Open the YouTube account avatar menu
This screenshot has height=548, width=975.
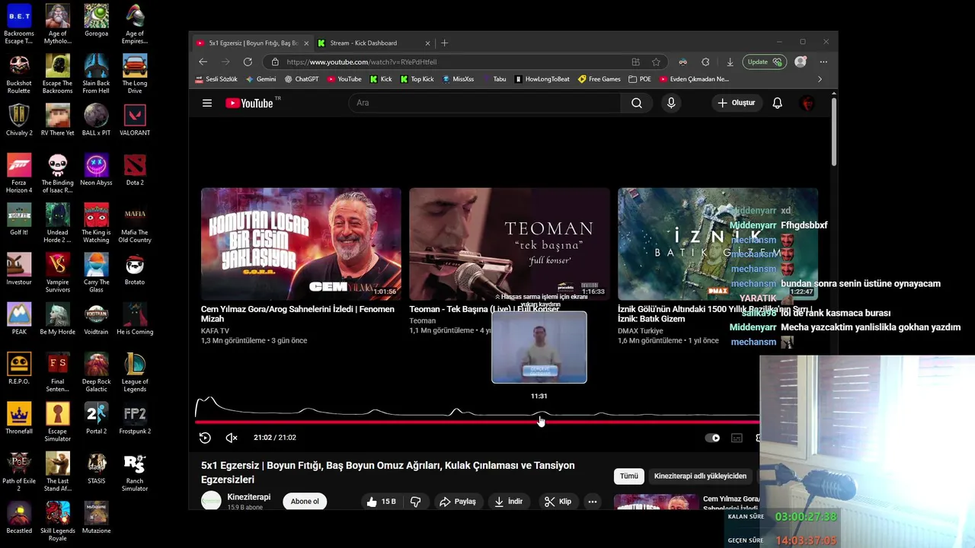(808, 103)
